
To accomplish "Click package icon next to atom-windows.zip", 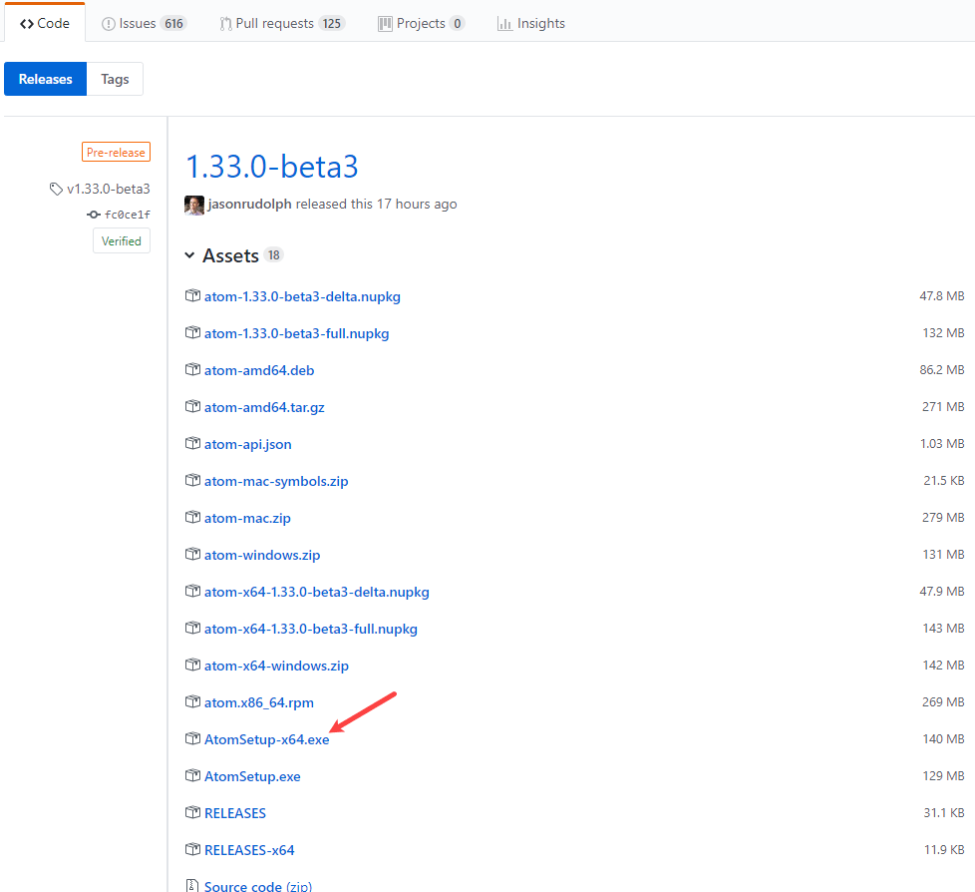I will 192,554.
